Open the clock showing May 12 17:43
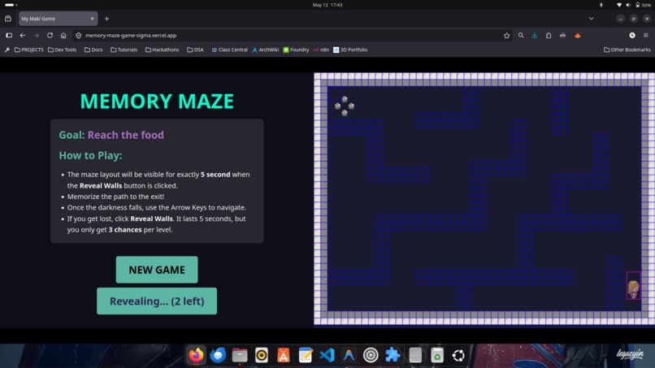The width and height of the screenshot is (655, 368). (327, 5)
